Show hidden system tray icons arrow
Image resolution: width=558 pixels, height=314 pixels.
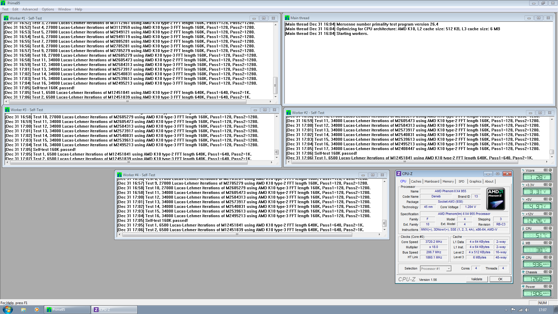point(506,310)
